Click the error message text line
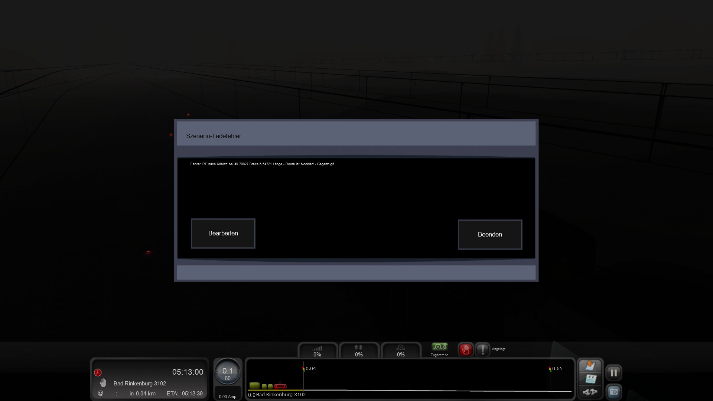Viewport: 713px width, 401px height. pos(262,164)
